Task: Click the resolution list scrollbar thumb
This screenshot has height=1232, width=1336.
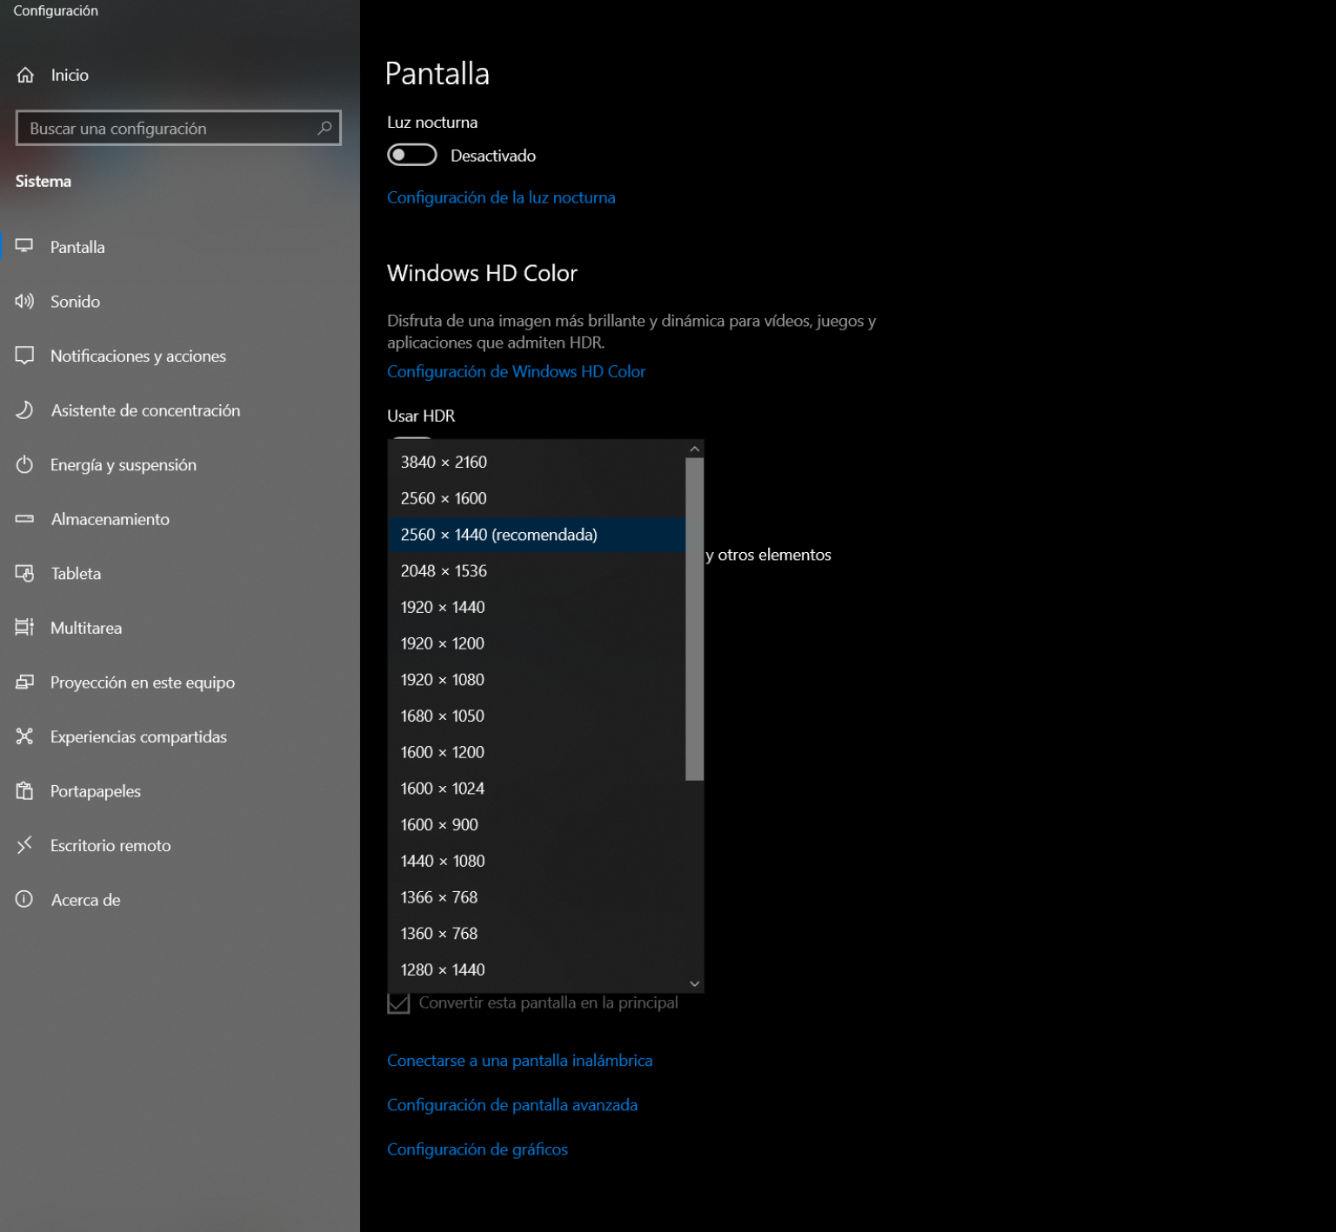Action: pos(694,619)
